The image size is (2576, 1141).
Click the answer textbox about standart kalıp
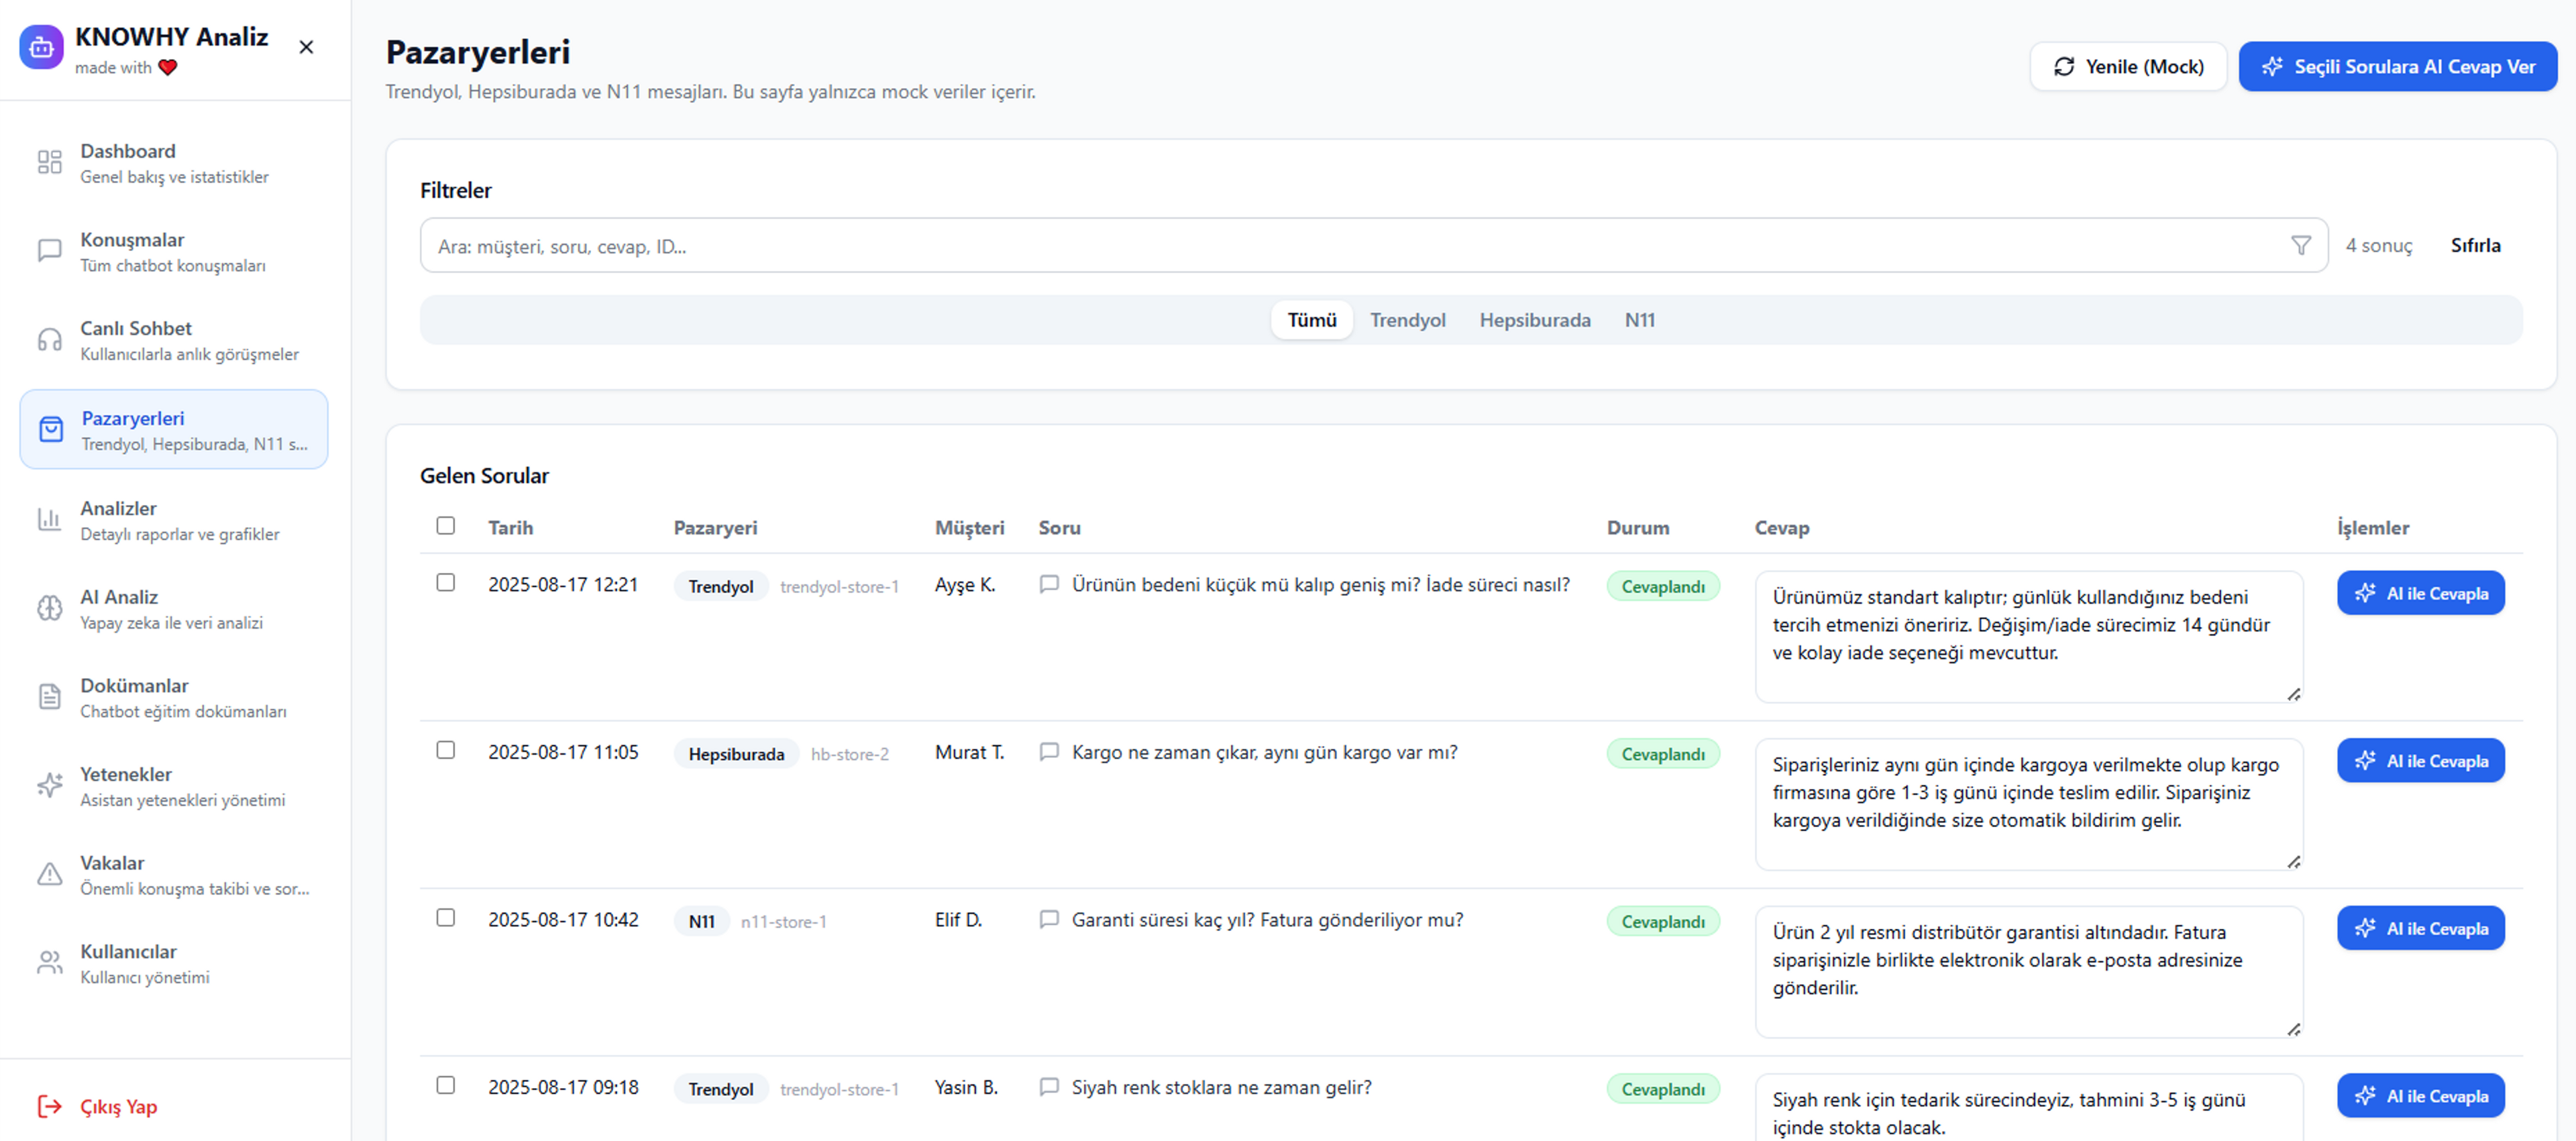2028,636
